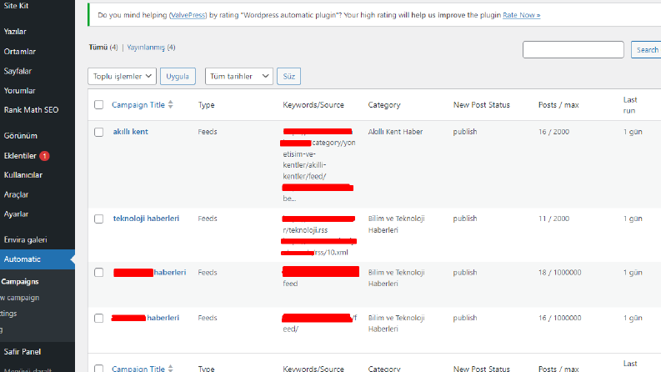
Task: Open the teknoloji haberleri campaign
Action: tap(146, 219)
